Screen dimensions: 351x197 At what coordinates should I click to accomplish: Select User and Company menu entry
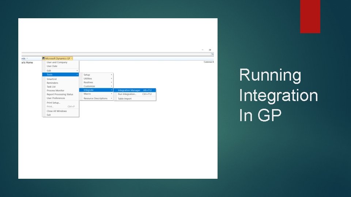point(61,62)
